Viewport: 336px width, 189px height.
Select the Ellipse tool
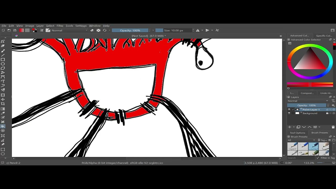[3, 64]
